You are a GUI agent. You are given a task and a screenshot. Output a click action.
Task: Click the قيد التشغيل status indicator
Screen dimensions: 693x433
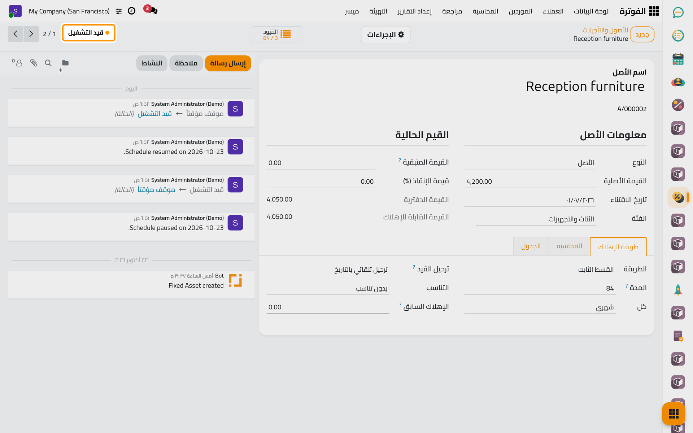coord(89,33)
